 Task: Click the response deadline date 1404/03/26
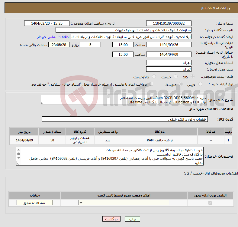point(169,45)
